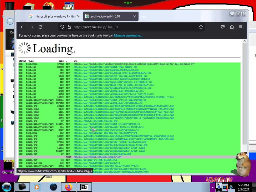This screenshot has width=256, height=192.
Task: Open the videoplayercontrols css link
Action: coord(113,94)
